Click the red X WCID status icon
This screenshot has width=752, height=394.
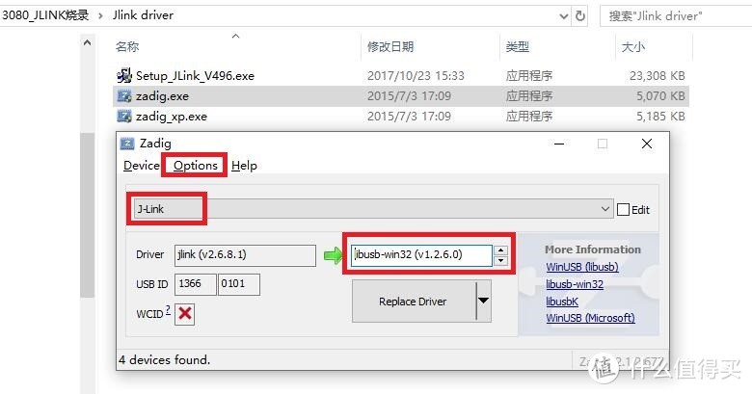click(185, 313)
